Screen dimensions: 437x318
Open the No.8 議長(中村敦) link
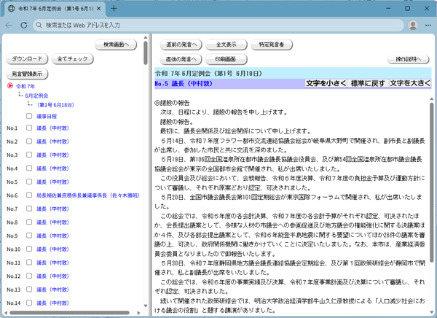[52, 222]
